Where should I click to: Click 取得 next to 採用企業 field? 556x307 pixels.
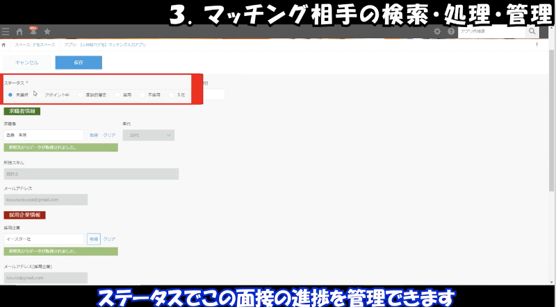click(93, 239)
